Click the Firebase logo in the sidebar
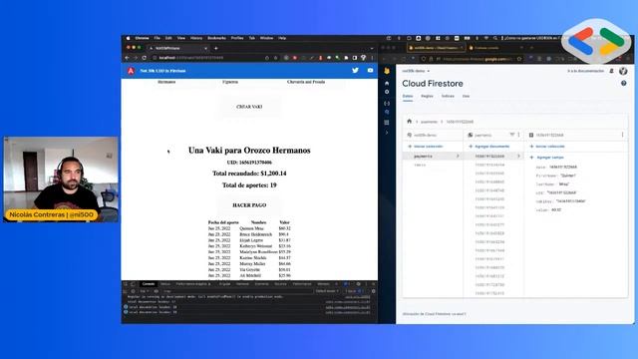Image resolution: width=638 pixels, height=359 pixels. (x=387, y=71)
